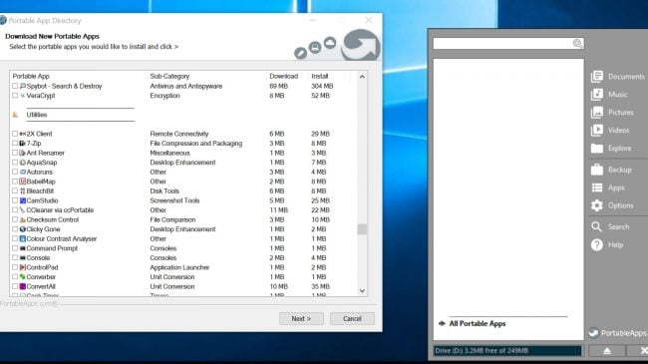Open the Backup briefcase icon
648x364 pixels.
point(597,170)
